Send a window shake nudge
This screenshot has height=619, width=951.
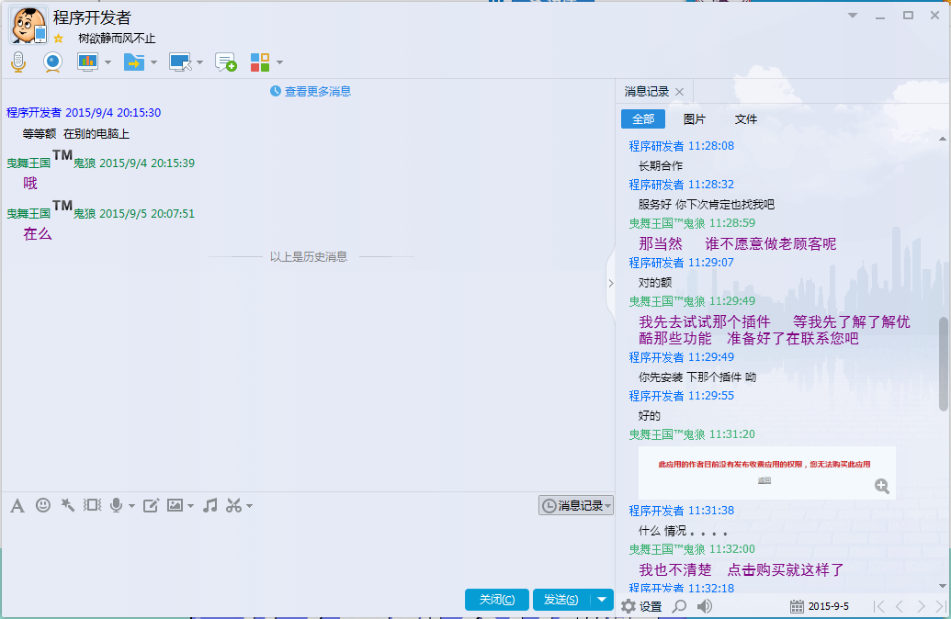pyautogui.click(x=92, y=504)
